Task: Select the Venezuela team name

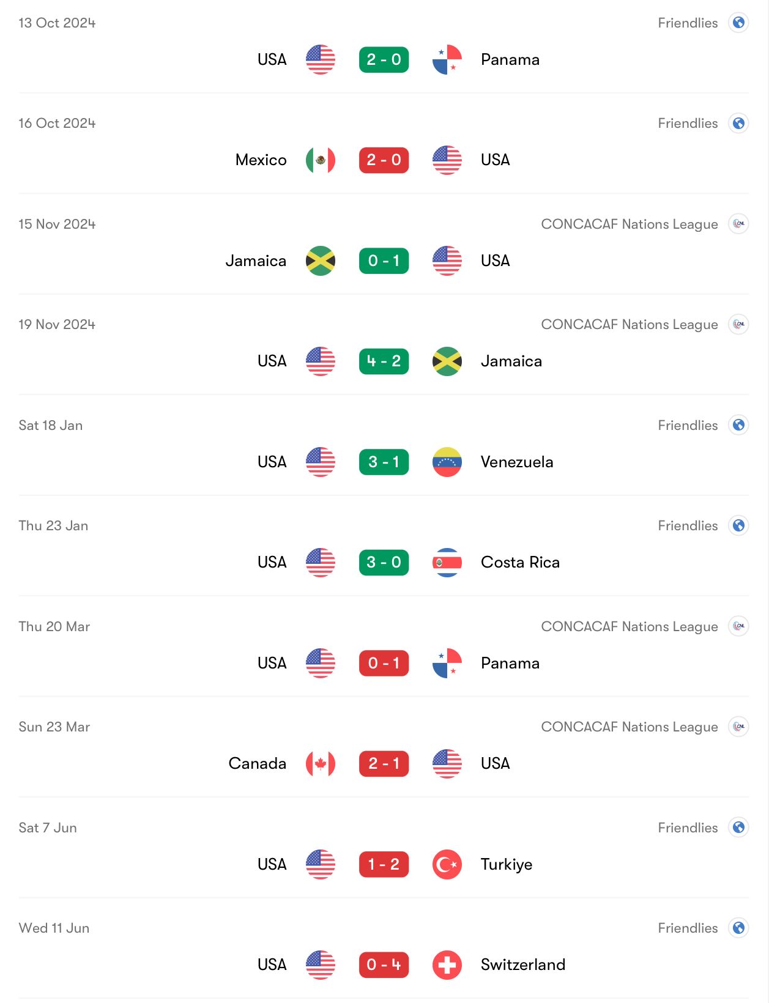Action: tap(517, 462)
